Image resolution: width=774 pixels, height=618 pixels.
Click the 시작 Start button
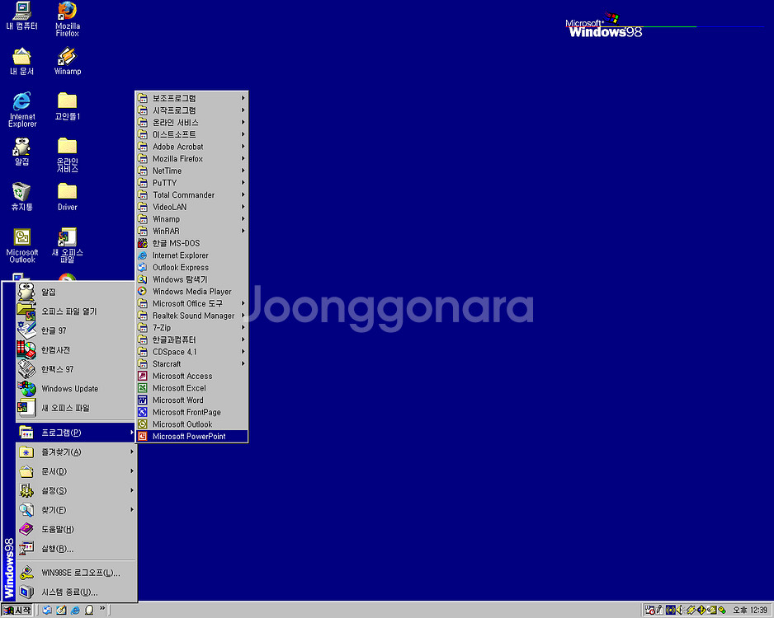point(17,610)
